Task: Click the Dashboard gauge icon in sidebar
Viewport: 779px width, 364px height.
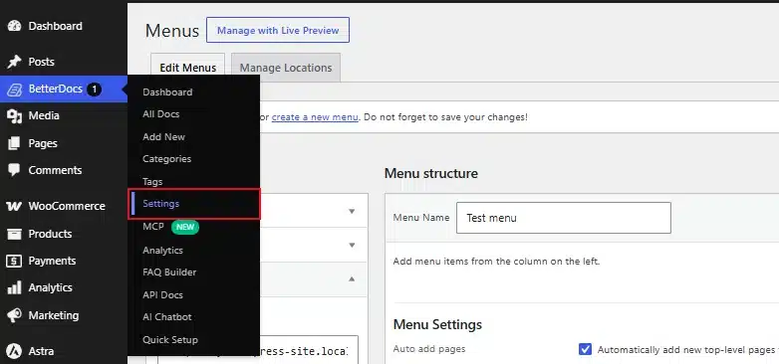Action: [x=14, y=26]
